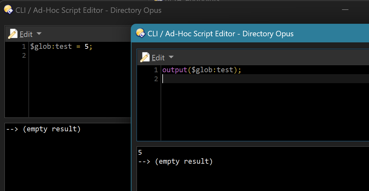Image resolution: width=369 pixels, height=191 pixels.
Task: Open the Edit menu in the foreground window
Action: 158,58
